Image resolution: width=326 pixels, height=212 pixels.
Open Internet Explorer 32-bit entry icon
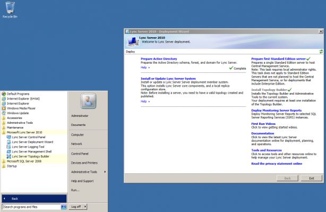(x=4, y=104)
